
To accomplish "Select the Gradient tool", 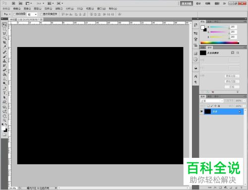I will 4,75.
